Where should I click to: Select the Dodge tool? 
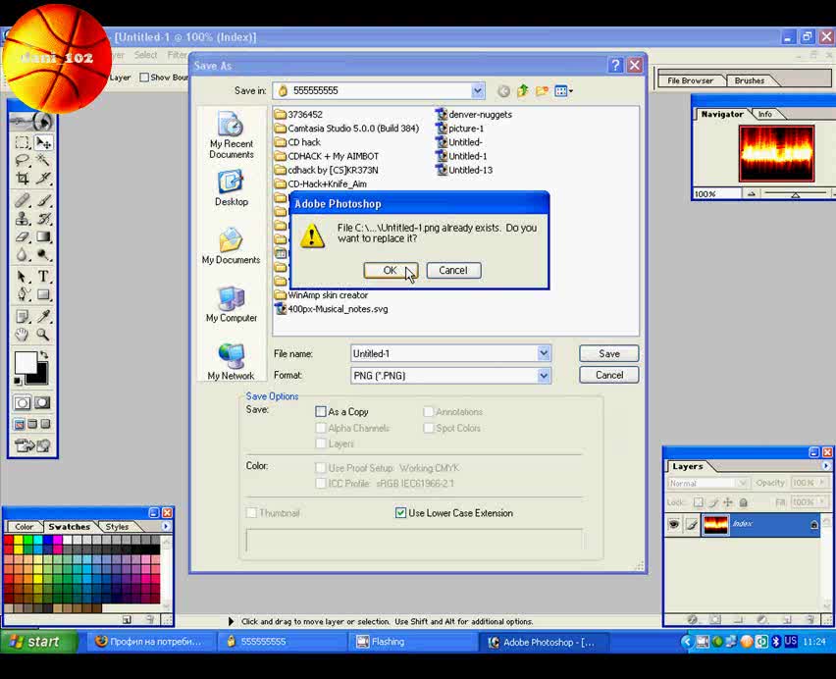tap(43, 255)
